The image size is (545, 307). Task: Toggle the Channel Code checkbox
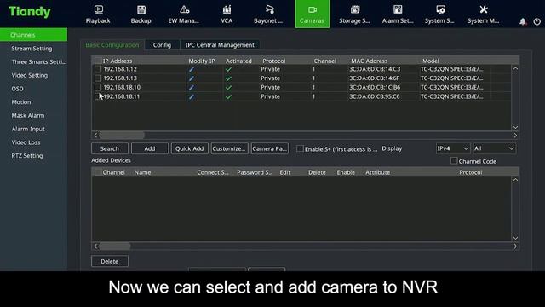[x=454, y=161]
